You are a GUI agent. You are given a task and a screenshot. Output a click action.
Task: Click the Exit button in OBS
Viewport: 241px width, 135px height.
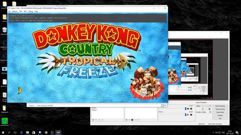pyautogui.click(x=220, y=118)
